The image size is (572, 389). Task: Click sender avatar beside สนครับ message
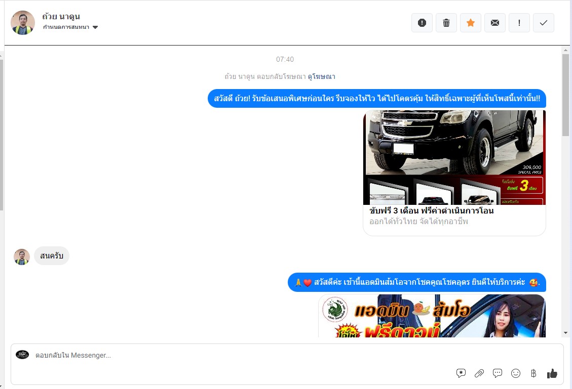point(22,257)
